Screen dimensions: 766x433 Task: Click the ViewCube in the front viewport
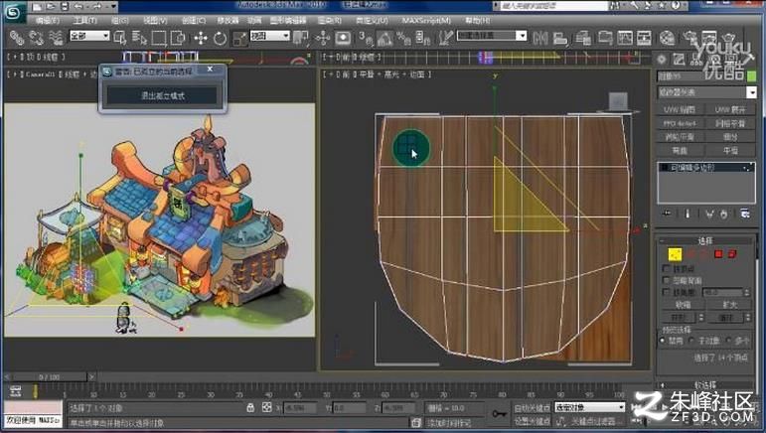coord(618,102)
